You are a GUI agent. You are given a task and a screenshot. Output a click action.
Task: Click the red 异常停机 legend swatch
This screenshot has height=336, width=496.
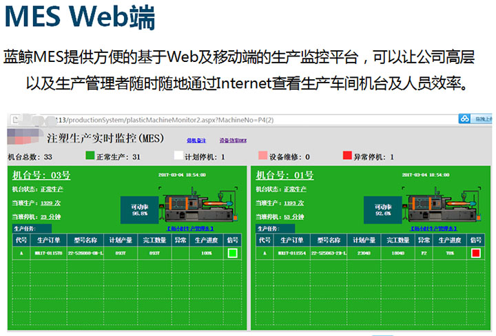click(347, 155)
